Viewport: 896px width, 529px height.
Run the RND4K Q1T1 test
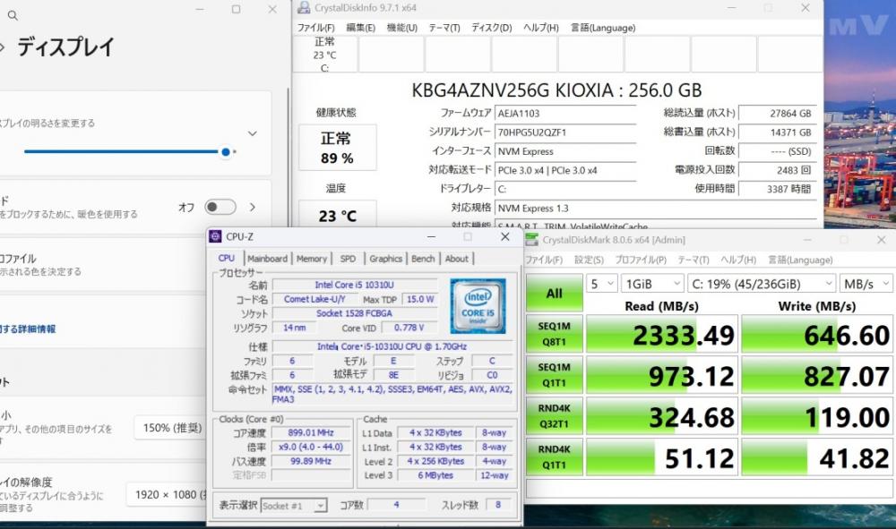555,457
